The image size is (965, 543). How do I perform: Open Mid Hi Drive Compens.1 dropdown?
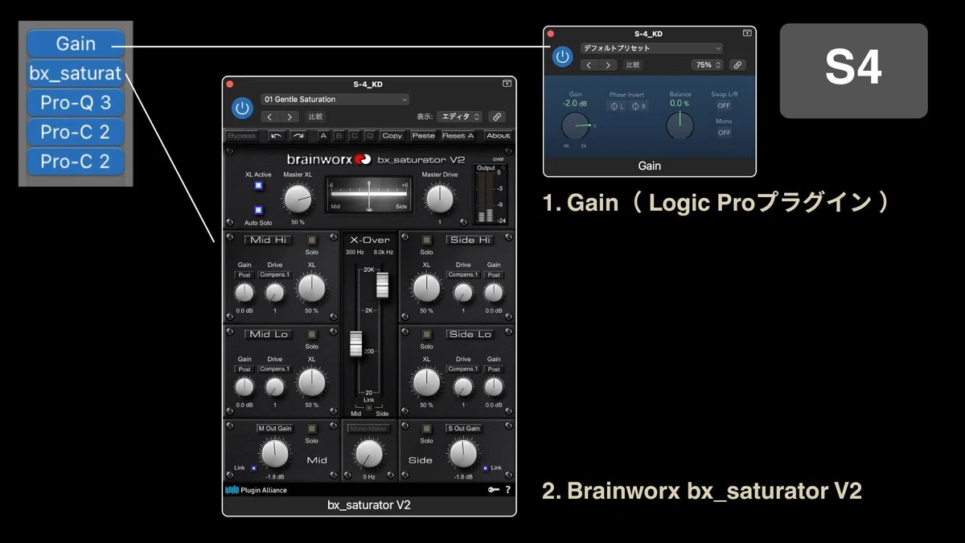point(275,275)
